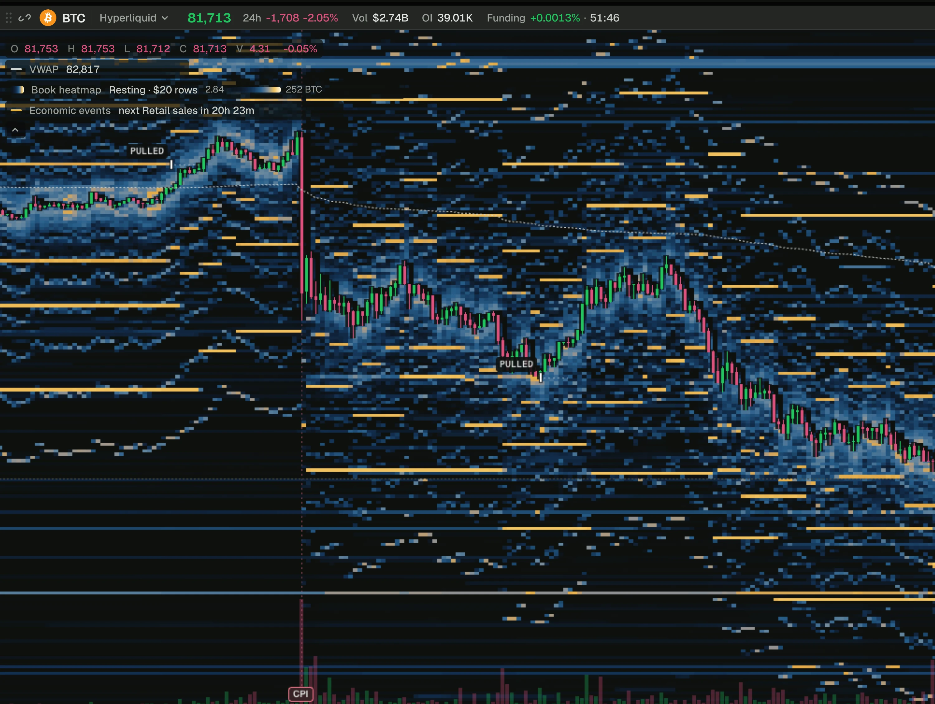Open the Hyperliquid exchange dropdown

(x=134, y=18)
